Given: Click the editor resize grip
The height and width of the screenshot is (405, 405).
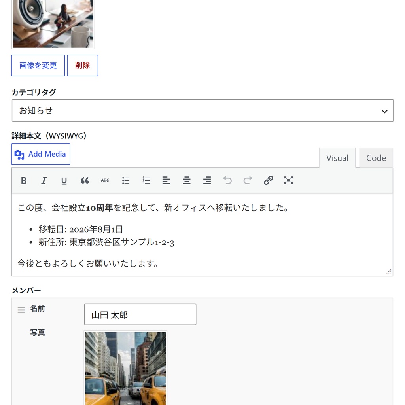Looking at the screenshot, I should pyautogui.click(x=389, y=272).
